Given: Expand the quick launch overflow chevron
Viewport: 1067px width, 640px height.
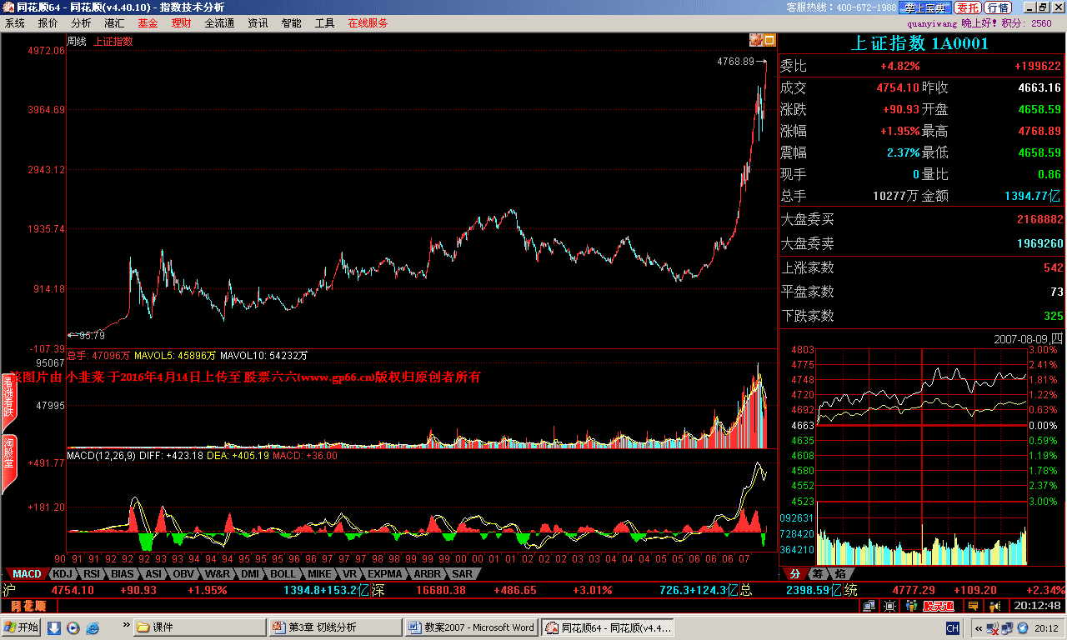Looking at the screenshot, I should [127, 623].
